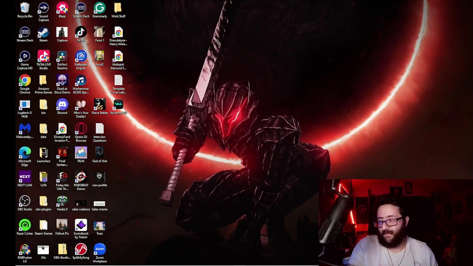Select the Capture desktop icon
This screenshot has height=266, width=473.
[62, 34]
